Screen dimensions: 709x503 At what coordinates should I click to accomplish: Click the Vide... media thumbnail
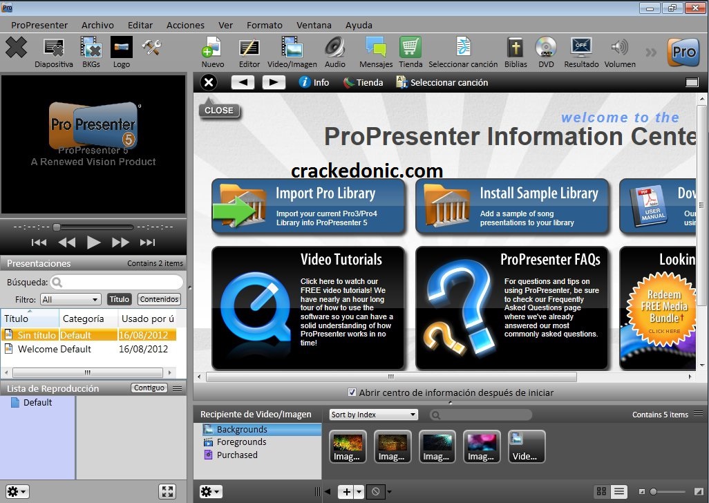(527, 446)
